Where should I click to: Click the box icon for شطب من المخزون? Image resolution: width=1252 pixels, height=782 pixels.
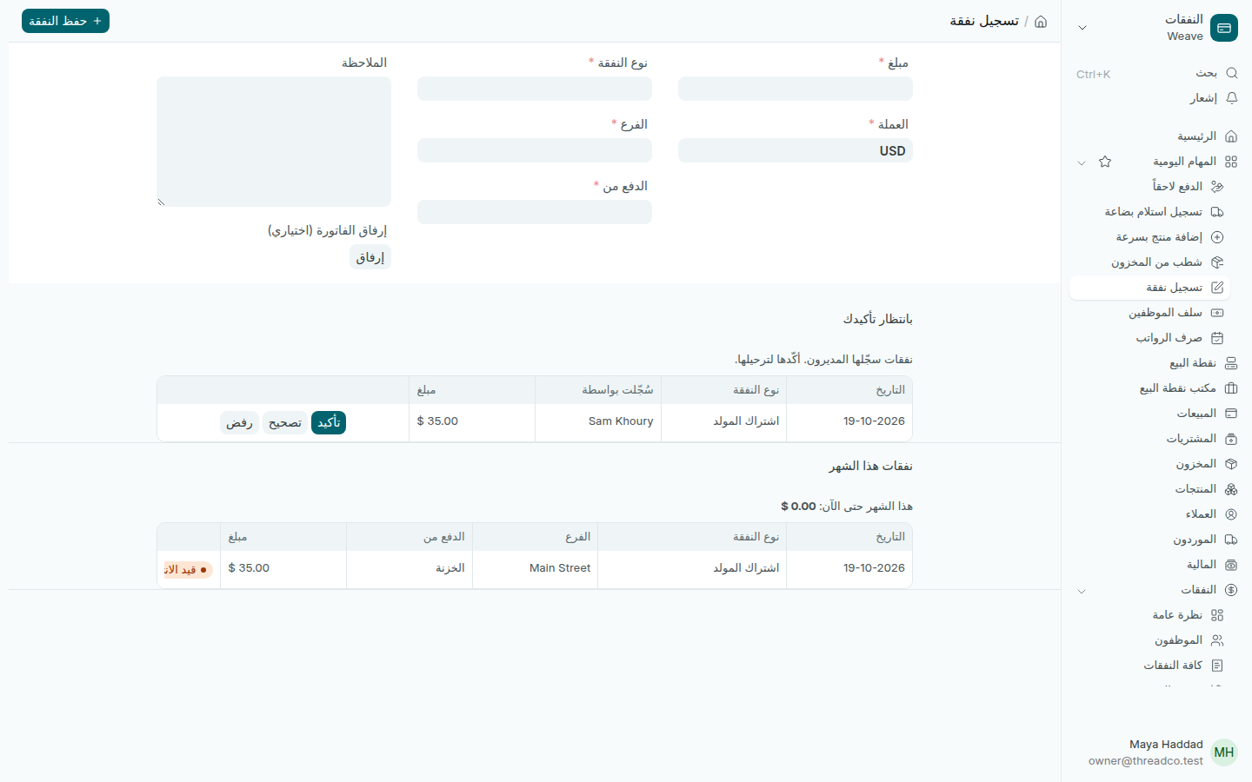click(x=1217, y=262)
